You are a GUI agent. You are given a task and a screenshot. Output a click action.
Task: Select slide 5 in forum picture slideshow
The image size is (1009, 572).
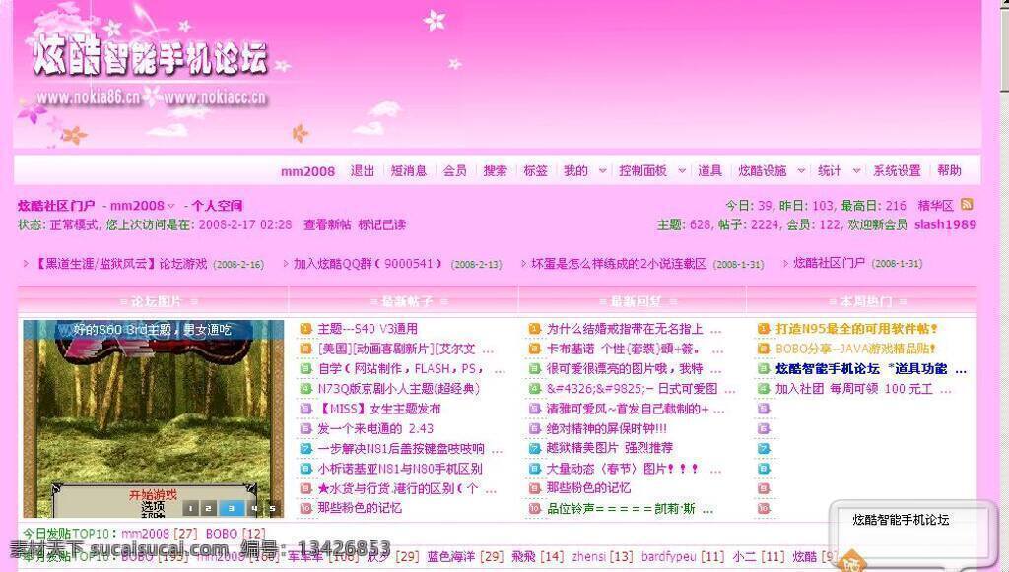tap(273, 508)
